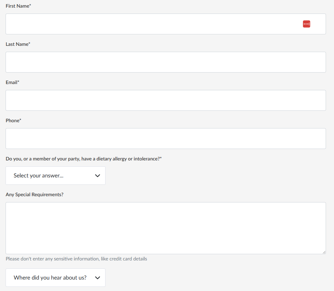The height and width of the screenshot is (291, 334).
Task: Click the red password manager icon
Action: pyautogui.click(x=306, y=24)
